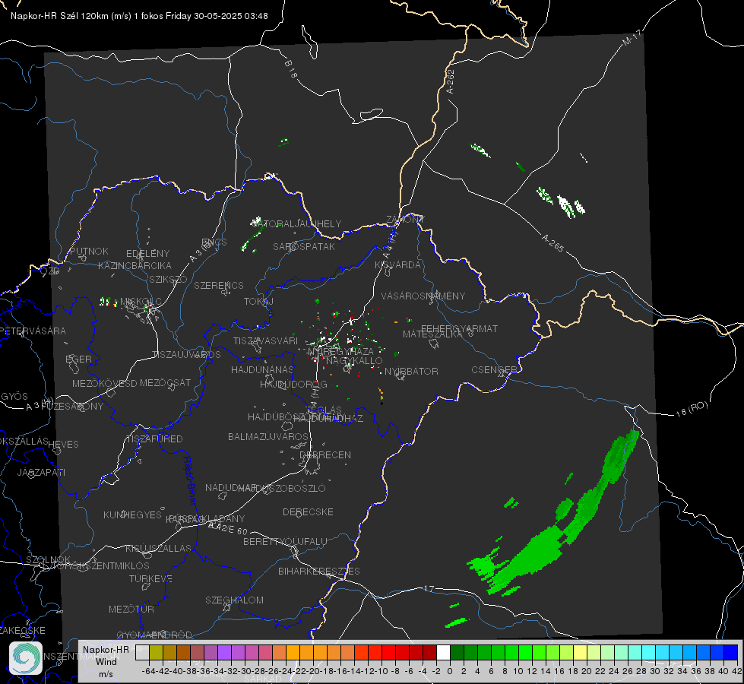Click the SZIKSZO city label
This screenshot has width=744, height=684.
click(x=168, y=279)
